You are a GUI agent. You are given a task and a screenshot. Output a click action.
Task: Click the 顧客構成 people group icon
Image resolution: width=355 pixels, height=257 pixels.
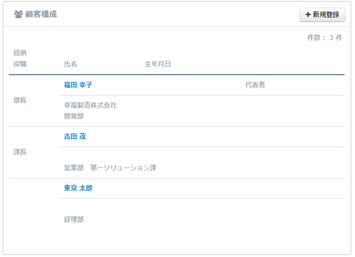(18, 14)
